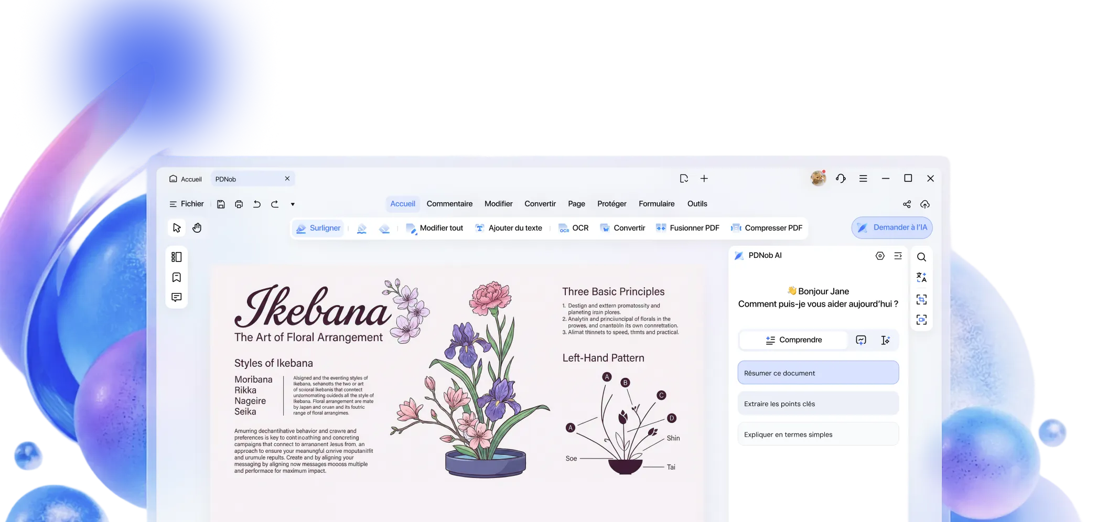Start Compresser PDF tool
The width and height of the screenshot is (1097, 522).
(767, 228)
